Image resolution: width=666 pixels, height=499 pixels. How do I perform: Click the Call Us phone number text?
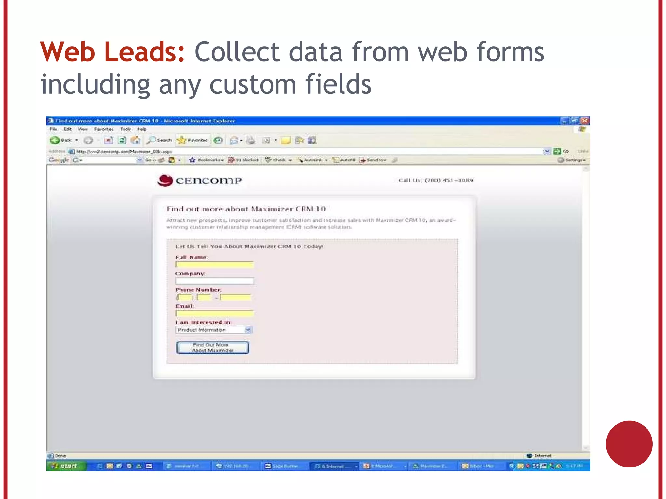tap(436, 180)
